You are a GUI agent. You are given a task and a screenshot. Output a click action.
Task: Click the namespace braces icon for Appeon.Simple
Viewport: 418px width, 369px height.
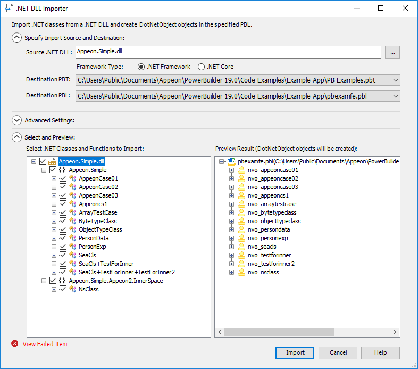coord(62,169)
